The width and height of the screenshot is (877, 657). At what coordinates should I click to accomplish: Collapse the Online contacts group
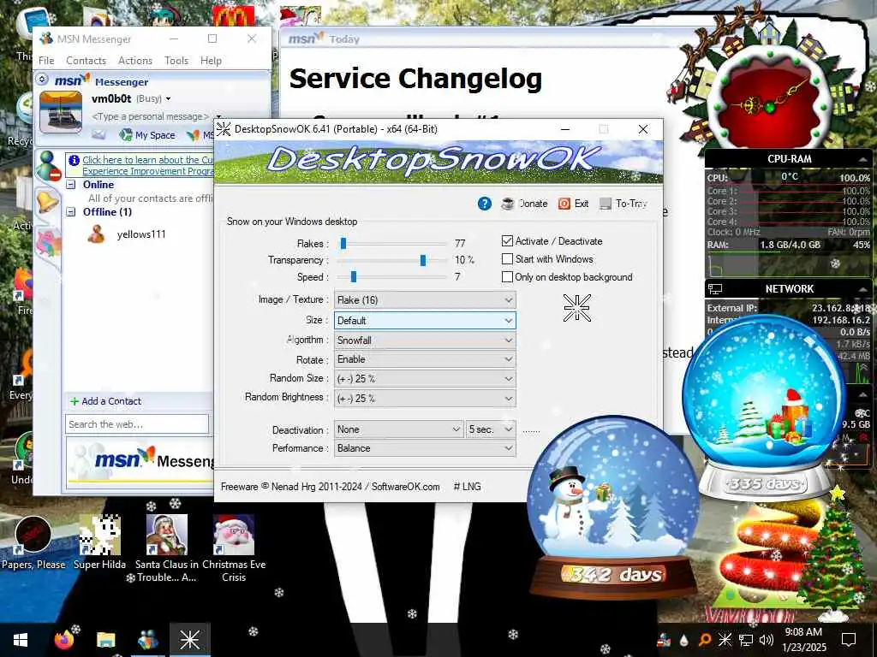click(71, 185)
